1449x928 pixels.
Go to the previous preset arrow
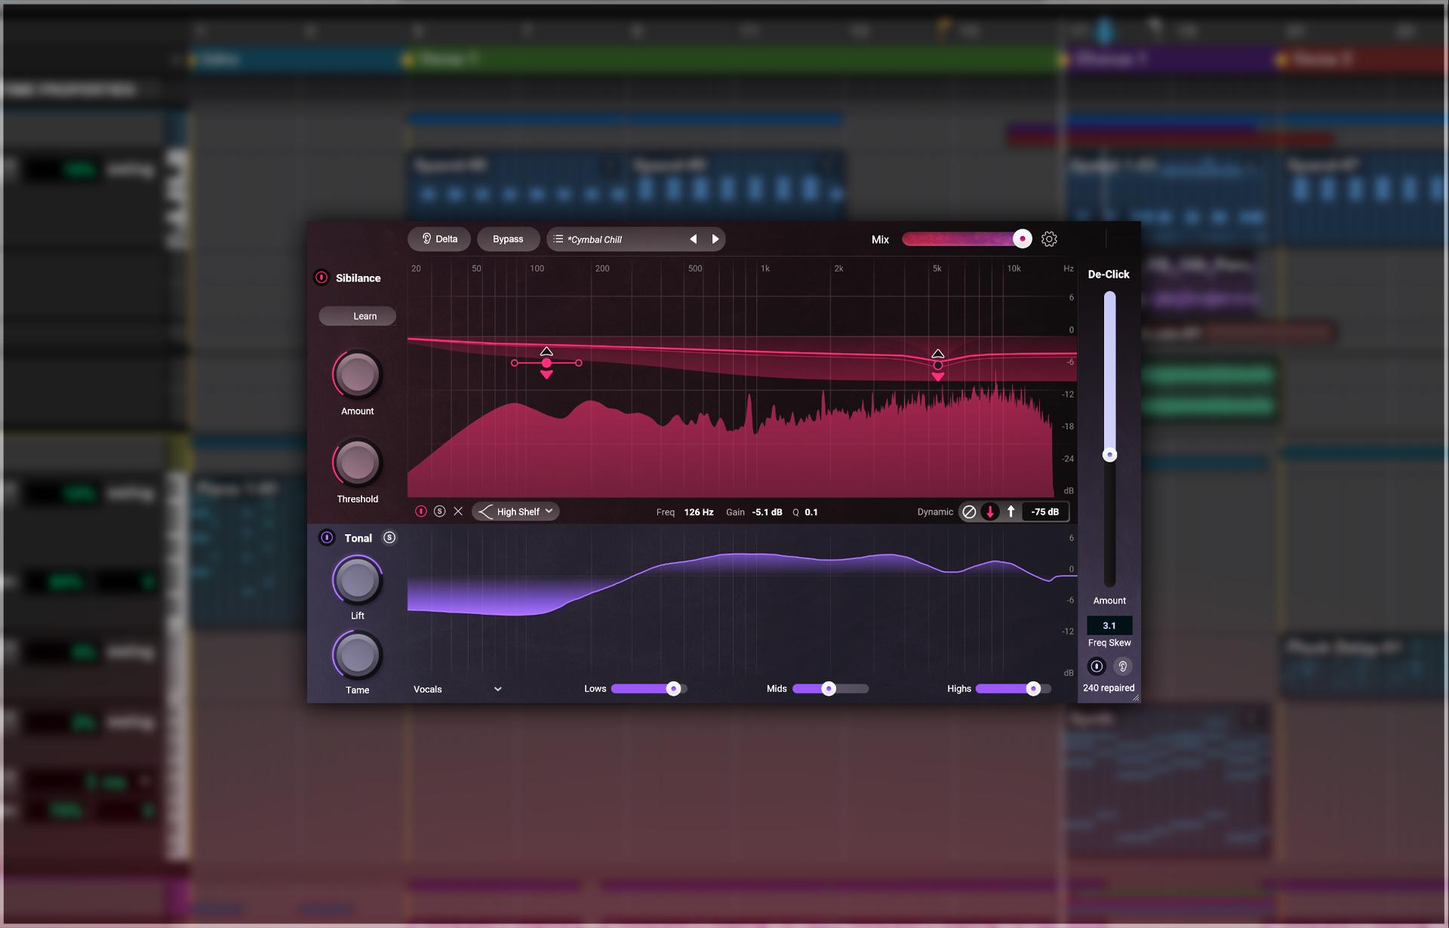point(693,239)
